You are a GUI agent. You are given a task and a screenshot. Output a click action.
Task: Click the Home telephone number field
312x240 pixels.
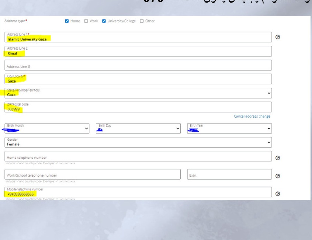[x=138, y=156]
